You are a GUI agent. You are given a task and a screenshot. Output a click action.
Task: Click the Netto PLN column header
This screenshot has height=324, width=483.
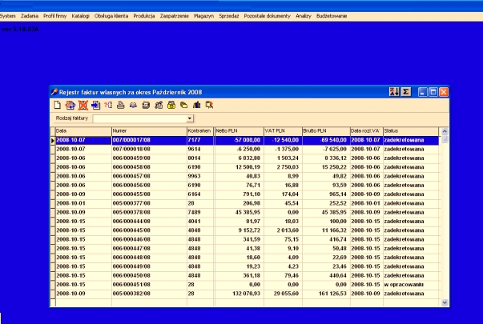pyautogui.click(x=239, y=131)
